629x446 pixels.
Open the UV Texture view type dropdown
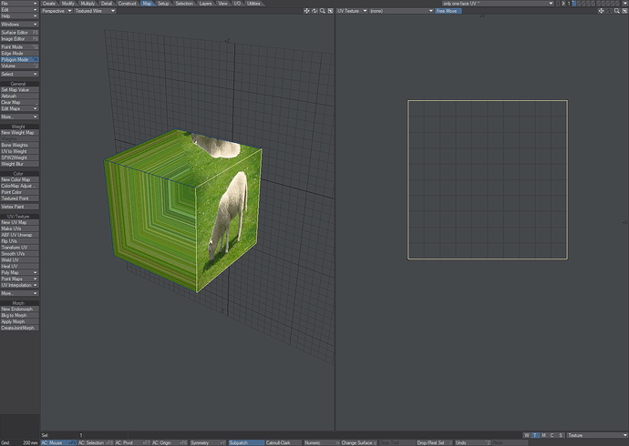(352, 11)
